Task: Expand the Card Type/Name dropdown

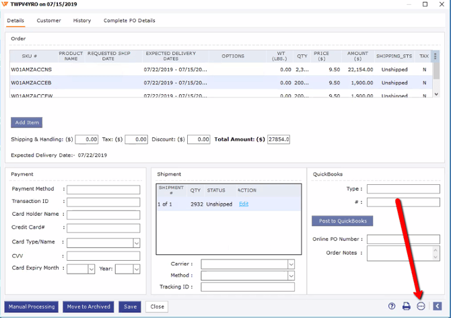Action: [x=137, y=243]
